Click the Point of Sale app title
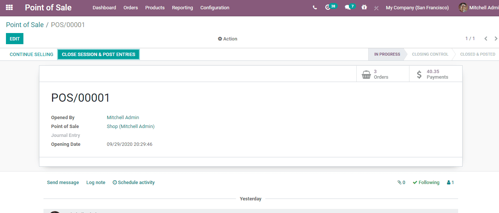This screenshot has height=213, width=499. pos(48,7)
